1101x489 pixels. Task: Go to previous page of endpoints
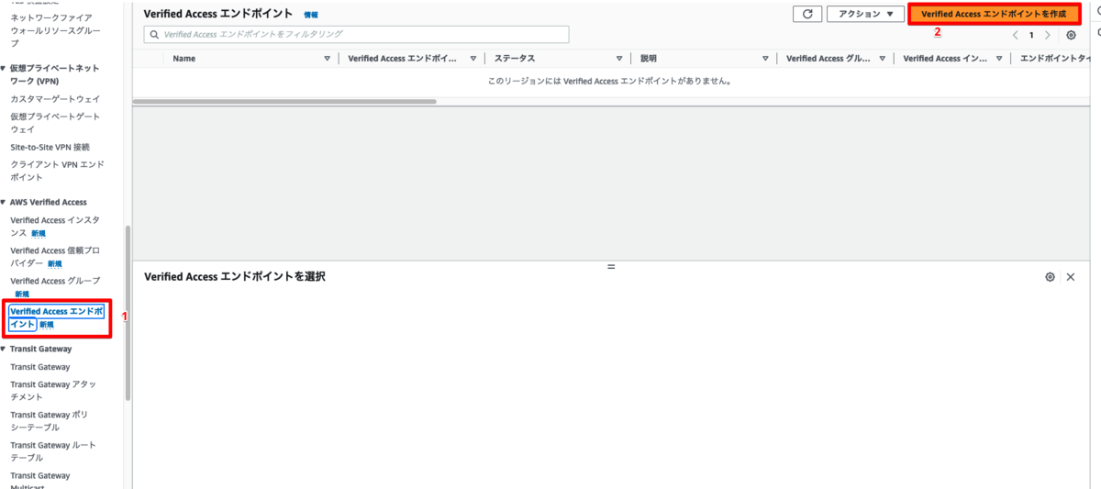click(1016, 35)
